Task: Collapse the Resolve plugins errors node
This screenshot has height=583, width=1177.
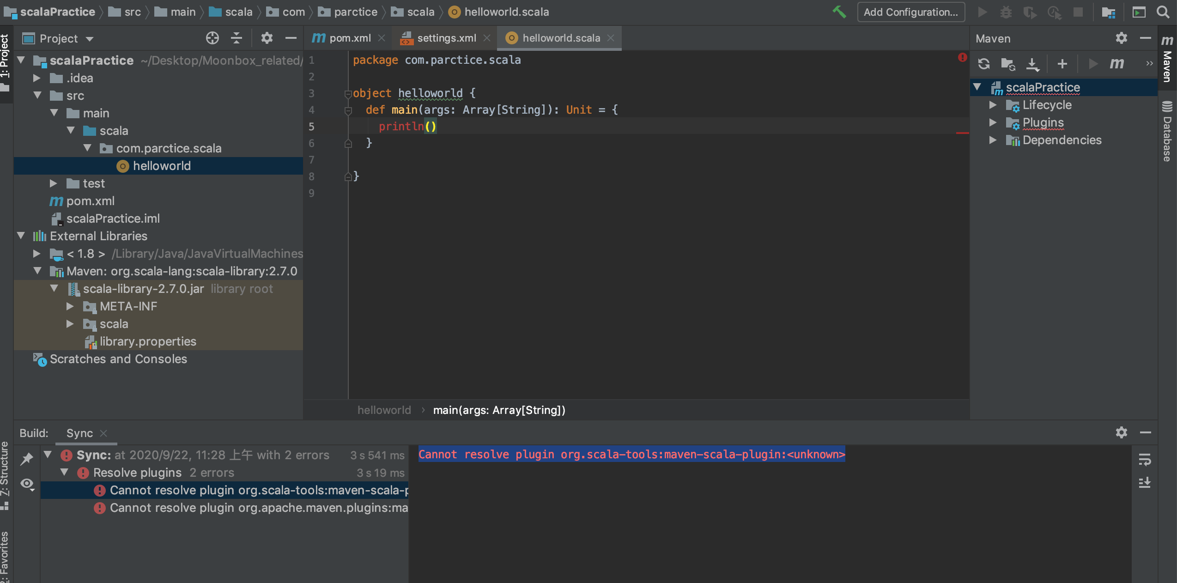Action: click(65, 472)
